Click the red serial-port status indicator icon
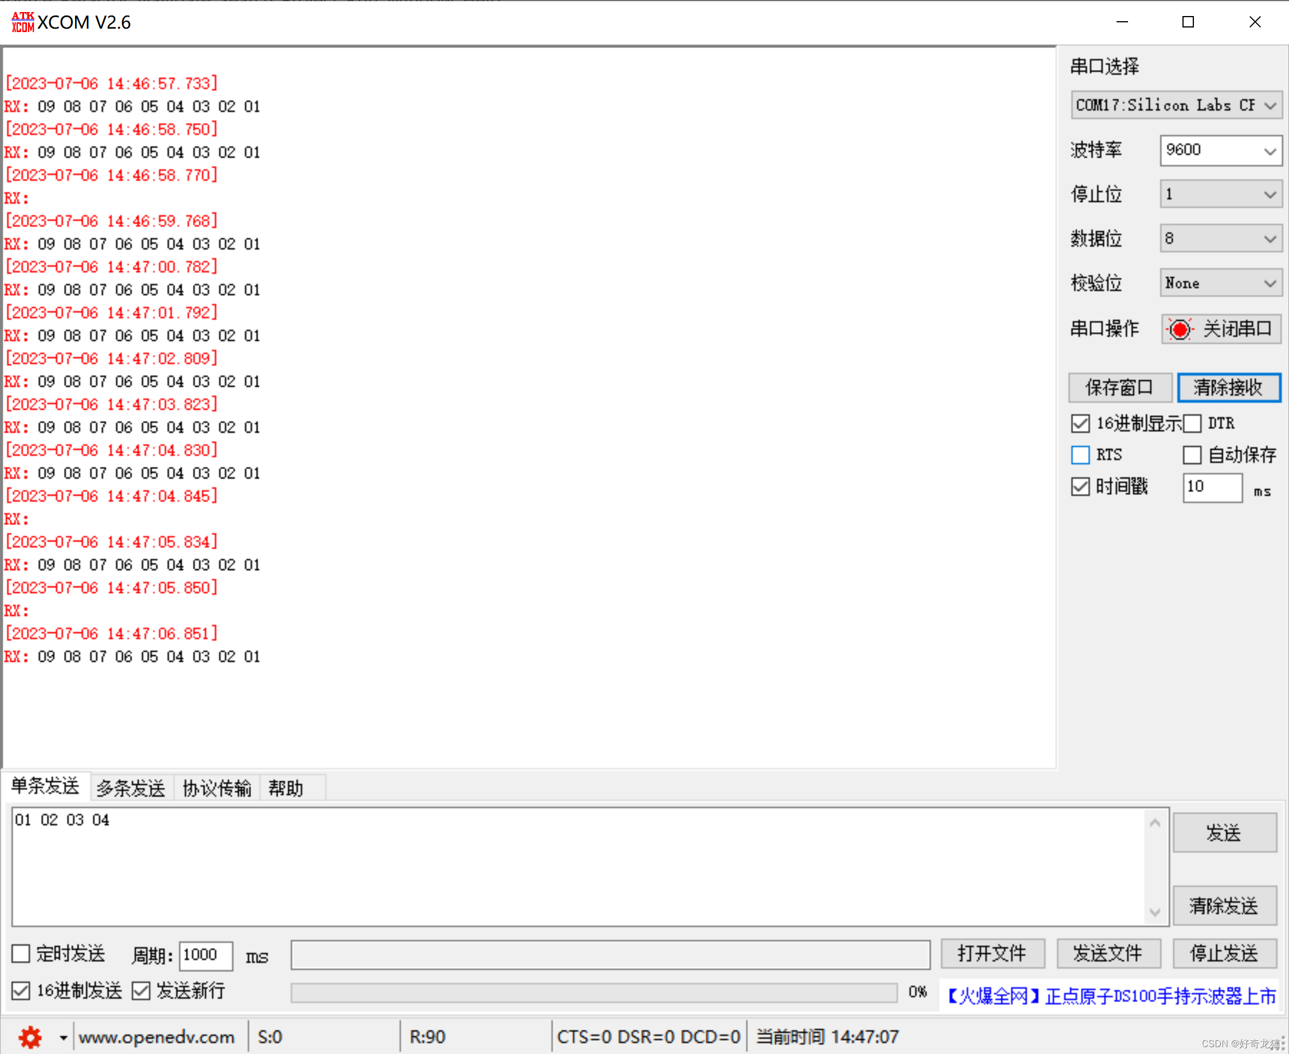This screenshot has width=1289, height=1054. tap(1179, 330)
